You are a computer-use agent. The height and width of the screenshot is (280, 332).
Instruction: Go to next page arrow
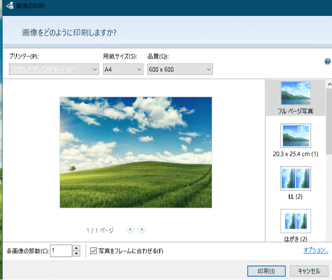tap(142, 229)
